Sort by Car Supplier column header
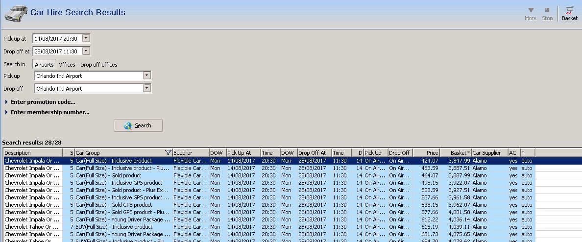The height and width of the screenshot is (242, 582). (489, 153)
